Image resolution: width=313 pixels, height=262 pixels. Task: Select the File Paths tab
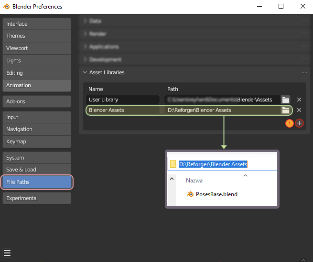[37, 182]
